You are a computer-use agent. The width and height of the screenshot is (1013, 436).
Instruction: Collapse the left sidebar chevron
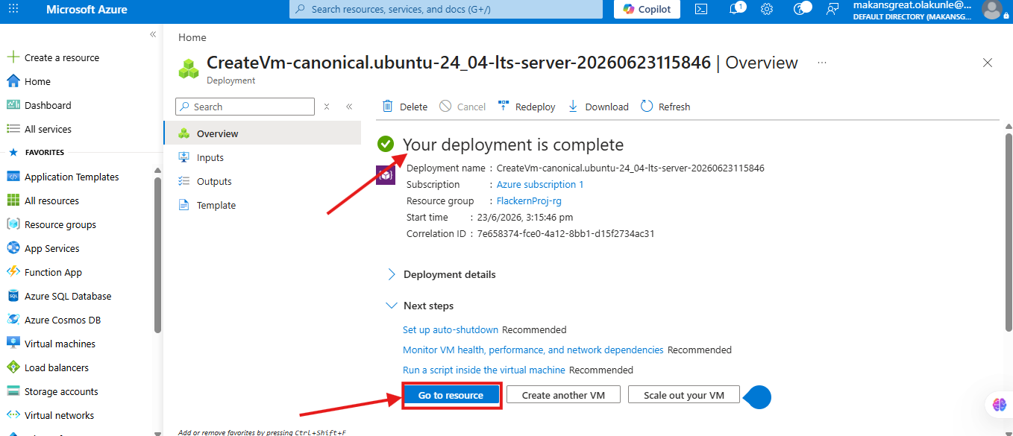tap(153, 34)
